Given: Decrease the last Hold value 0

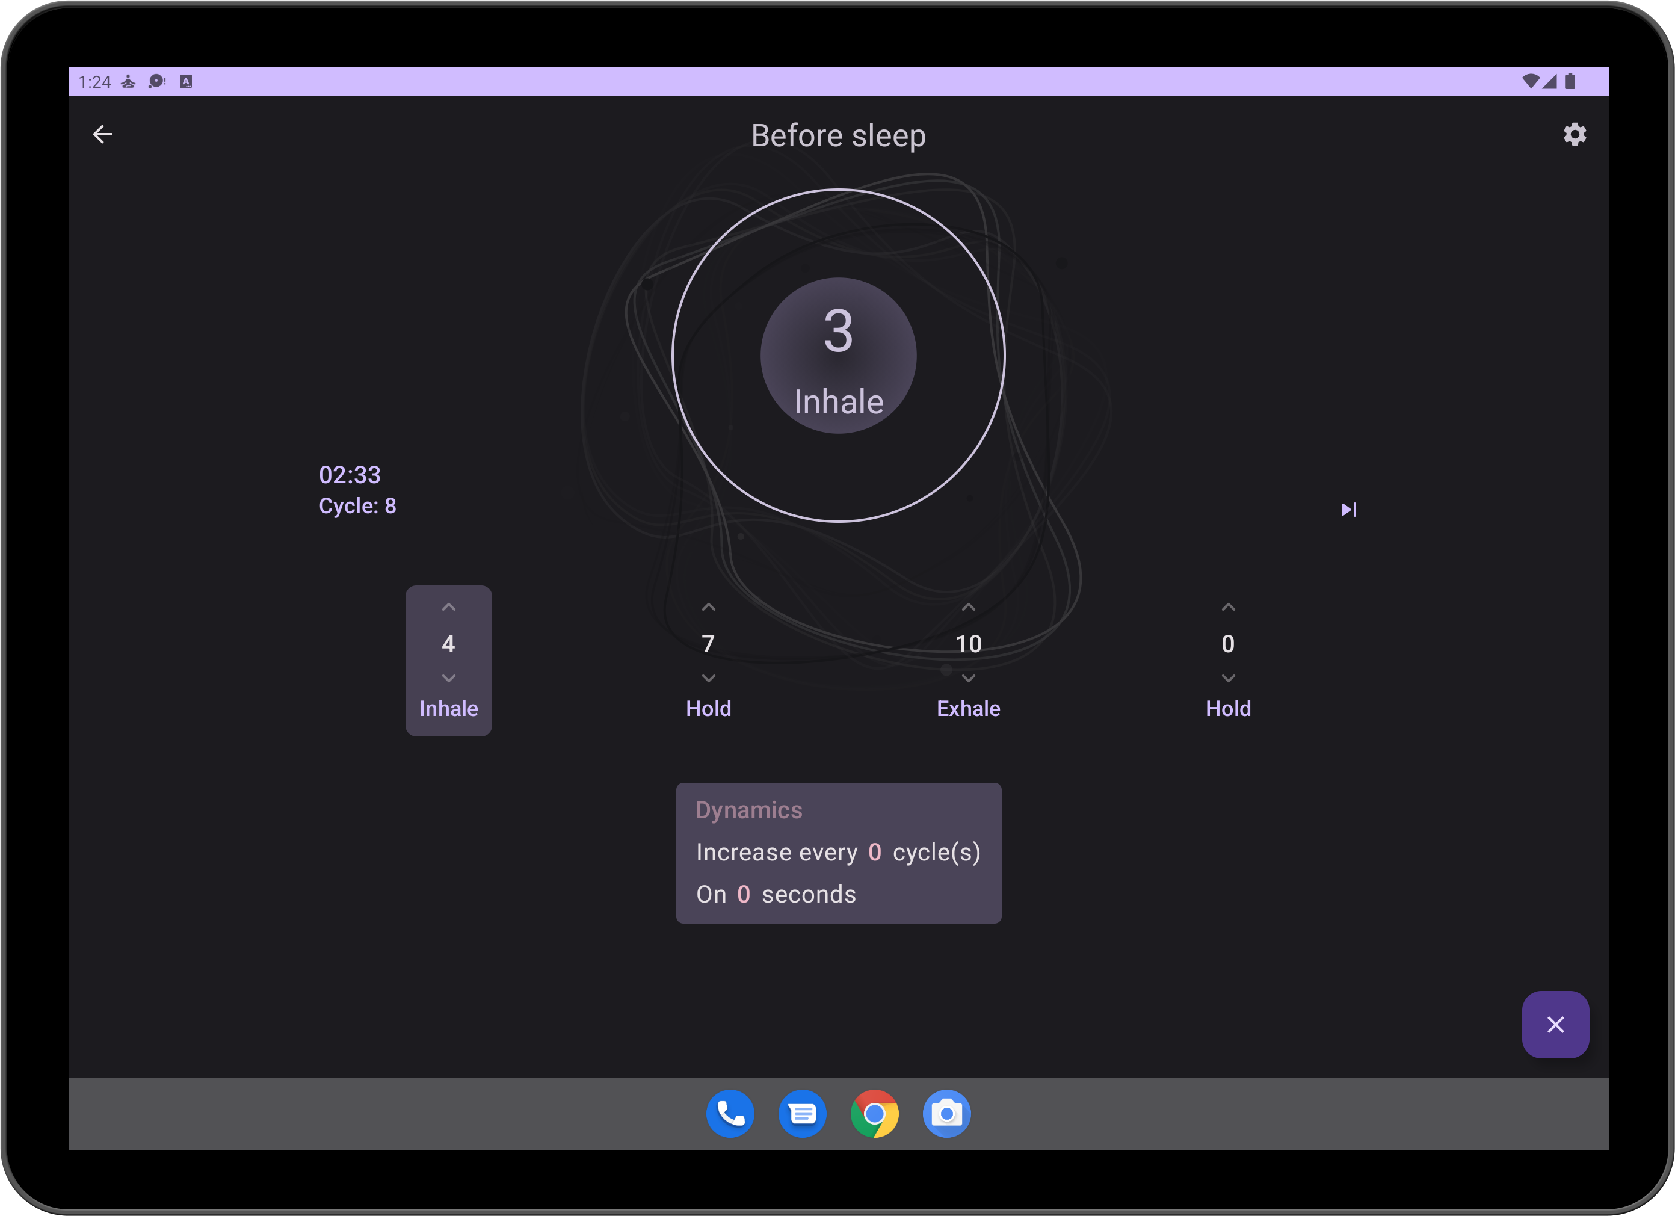Looking at the screenshot, I should pyautogui.click(x=1228, y=678).
